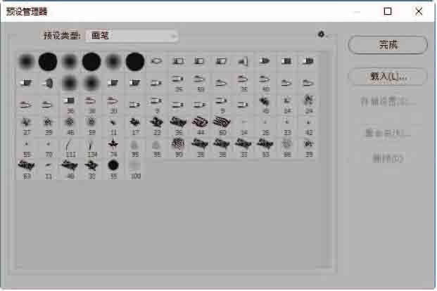Select the first hard round brush in top row
Viewport: 437px width, 291px height.
point(48,62)
